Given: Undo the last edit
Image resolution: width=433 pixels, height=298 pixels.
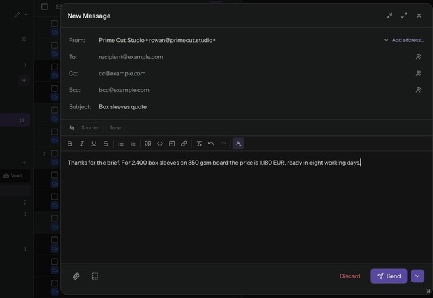Looking at the screenshot, I should pyautogui.click(x=211, y=144).
